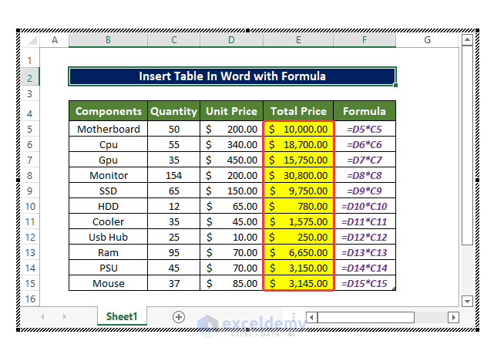Click quantity cell showing 50

click(x=174, y=129)
